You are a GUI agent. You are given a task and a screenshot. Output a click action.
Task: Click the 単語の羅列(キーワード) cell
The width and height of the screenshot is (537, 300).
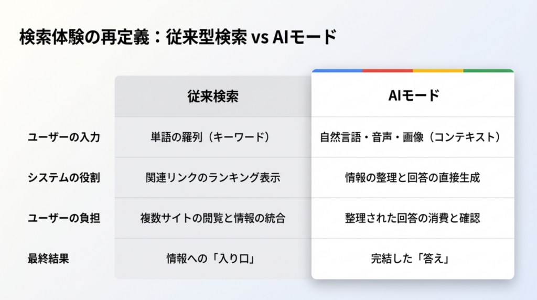point(212,137)
